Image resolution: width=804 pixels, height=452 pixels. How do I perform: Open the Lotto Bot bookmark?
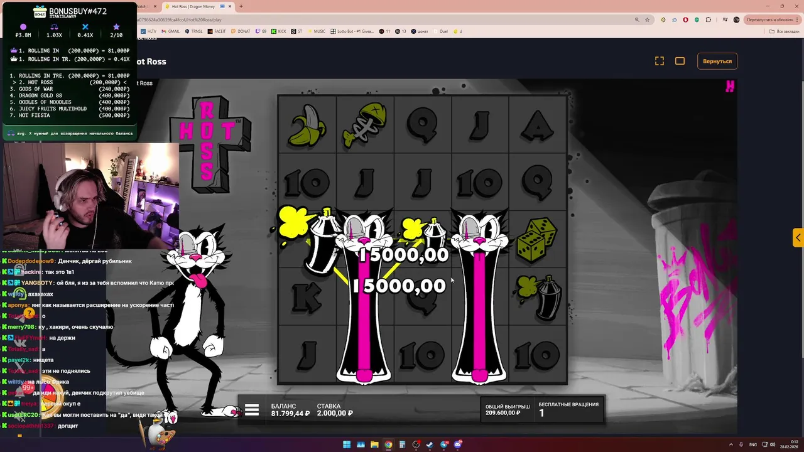pos(353,31)
